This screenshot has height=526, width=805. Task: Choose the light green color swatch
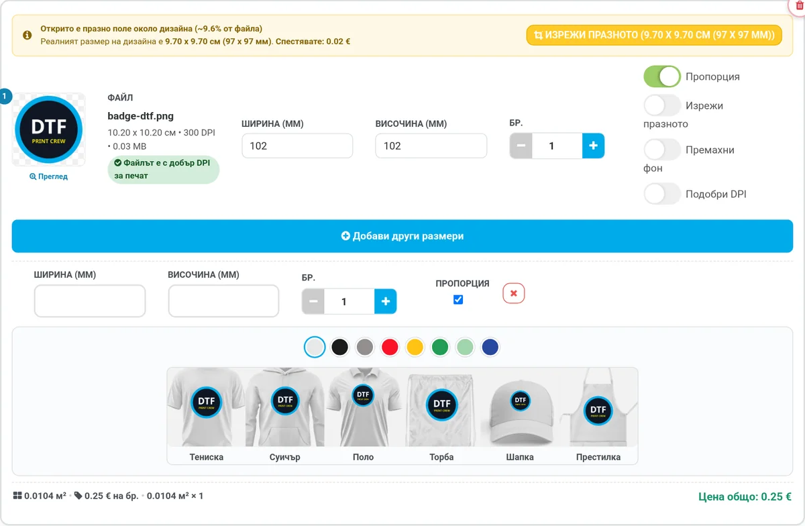tap(465, 347)
